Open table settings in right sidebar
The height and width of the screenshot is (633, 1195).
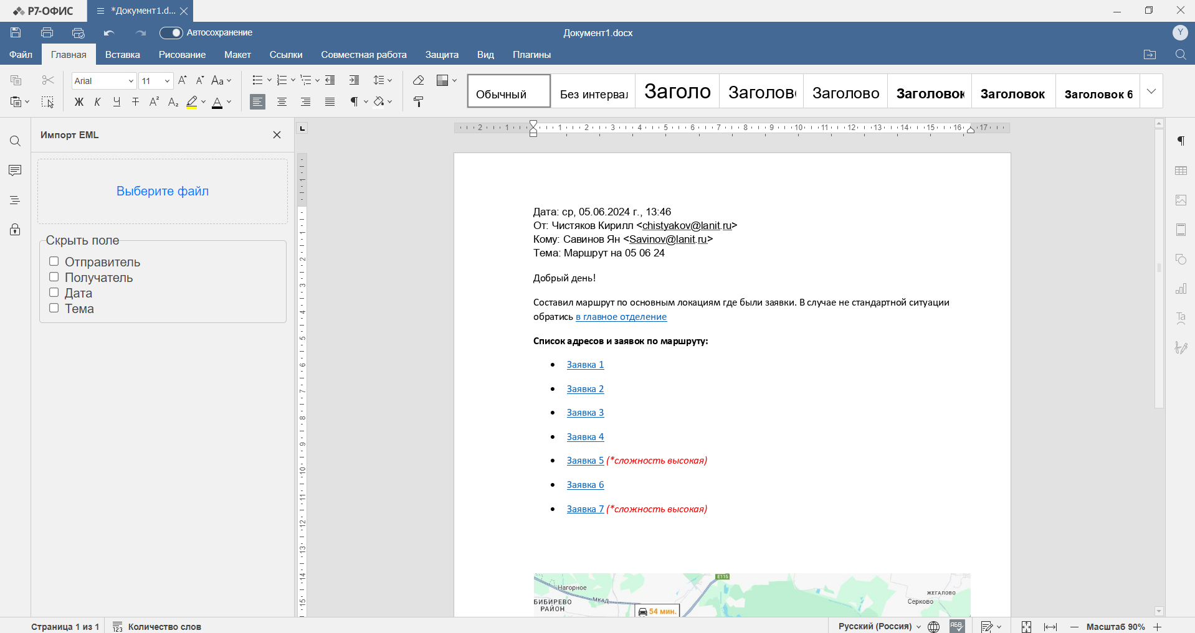(1181, 171)
